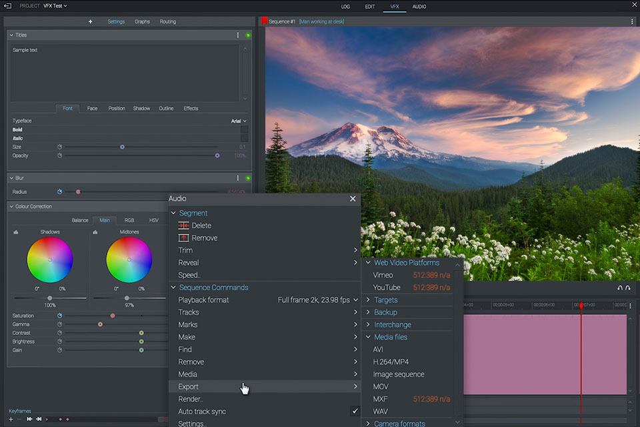Click the pink timeline video clip
Screen dimensions: 640x427
click(x=545, y=354)
